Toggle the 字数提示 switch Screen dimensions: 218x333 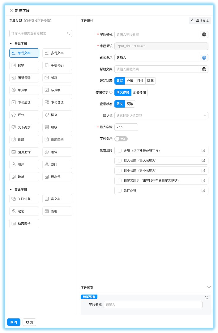tap(121, 139)
